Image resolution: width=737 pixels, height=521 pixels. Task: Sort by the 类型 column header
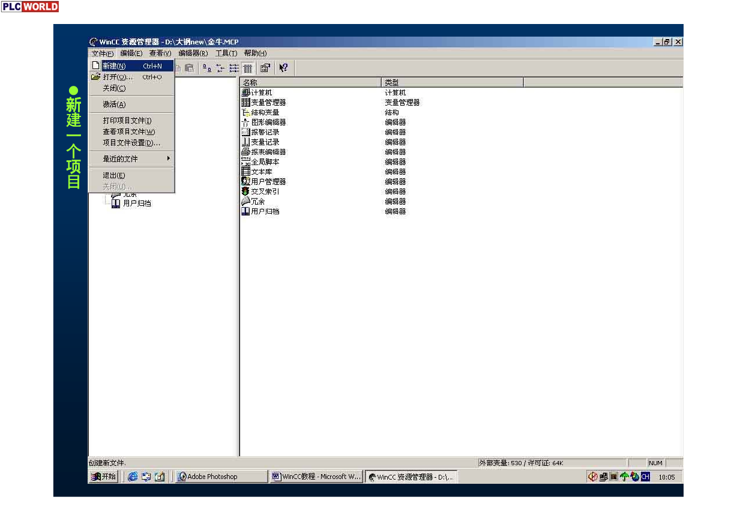tap(453, 82)
